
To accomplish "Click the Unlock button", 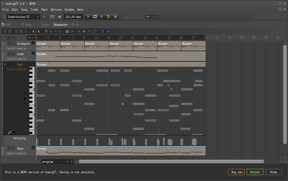I will [x=255, y=172].
